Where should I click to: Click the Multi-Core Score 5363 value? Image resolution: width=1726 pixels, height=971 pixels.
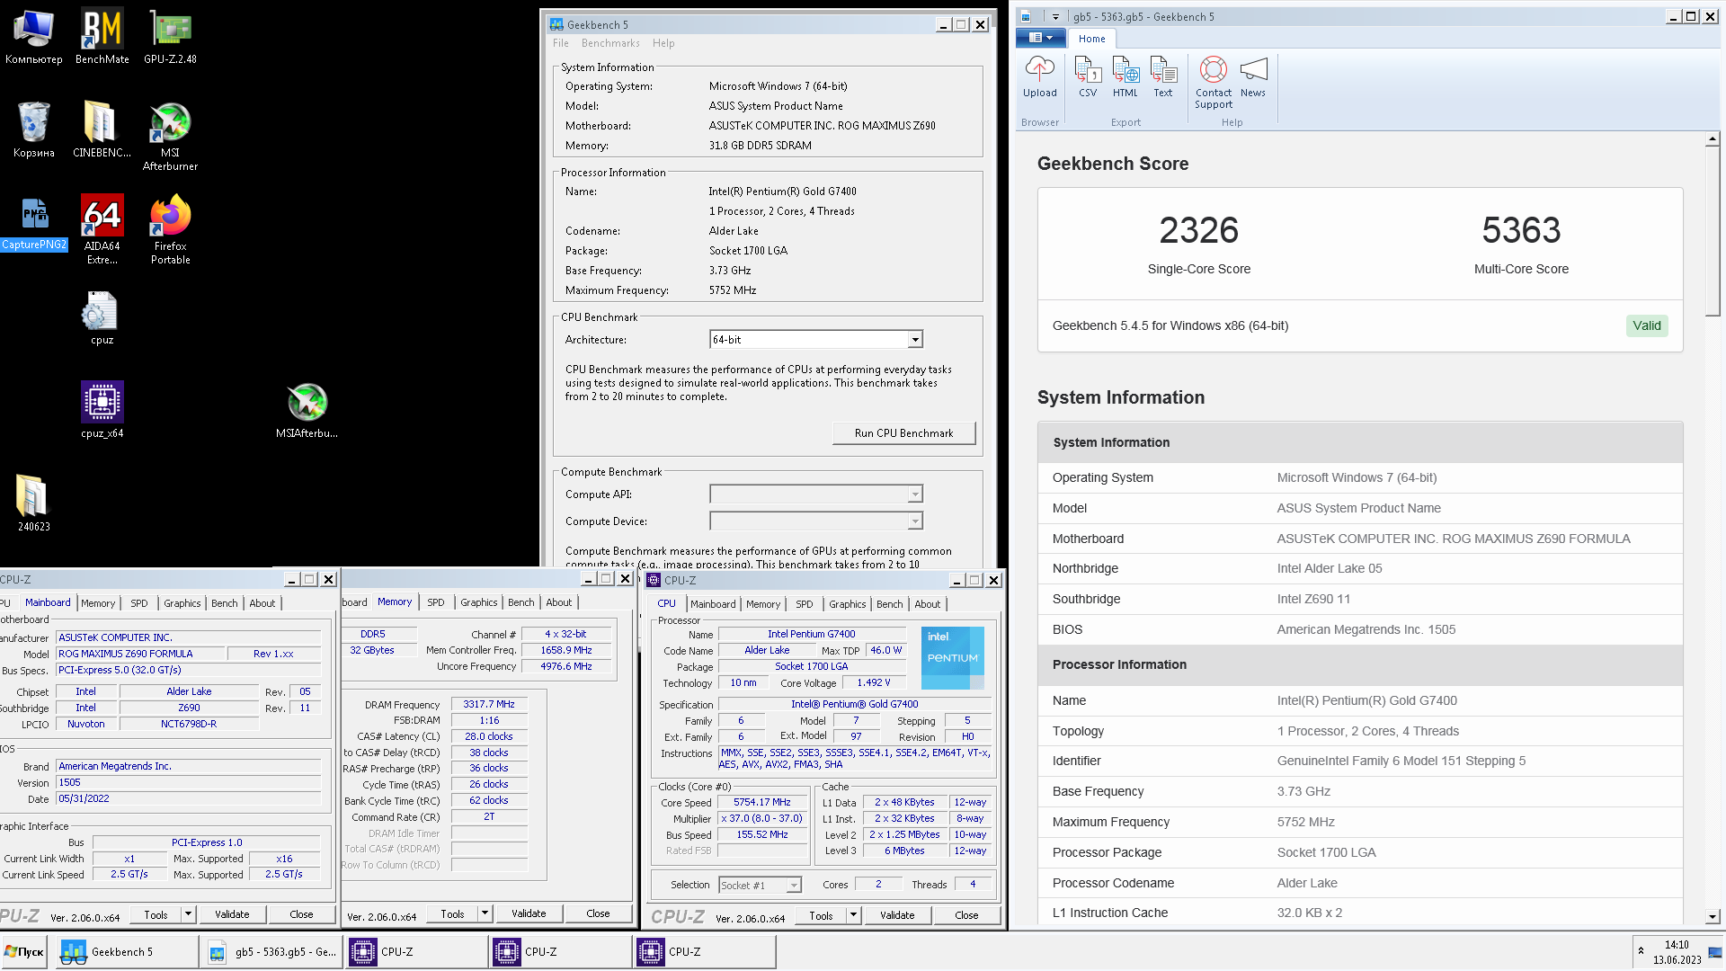click(1521, 230)
